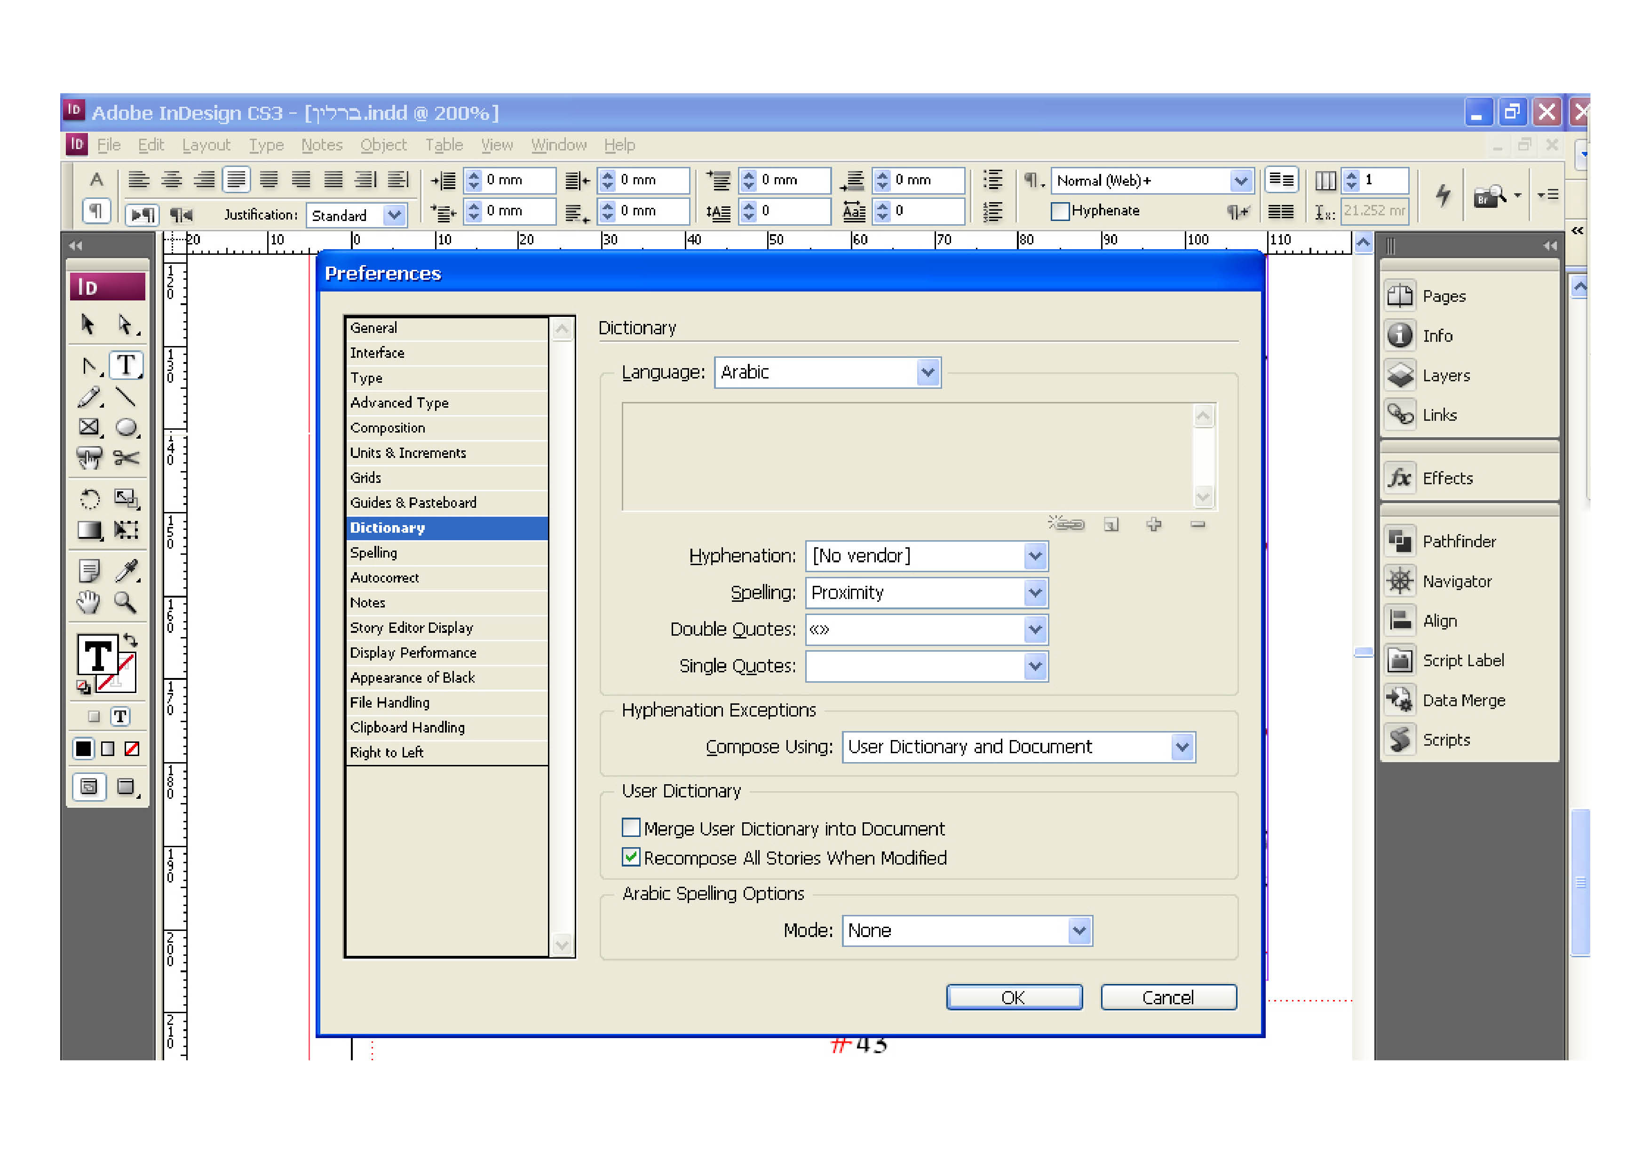Viewport: 1650px width, 1166px height.
Task: Uncheck Recompose All Stories When Modified
Action: [x=631, y=858]
